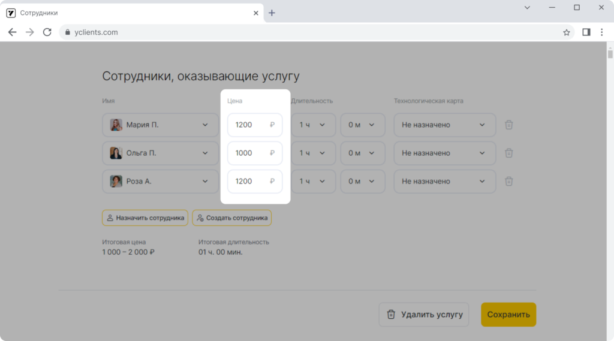614x341 pixels.
Task: Click Назначить сотрудника button
Action: coord(145,218)
